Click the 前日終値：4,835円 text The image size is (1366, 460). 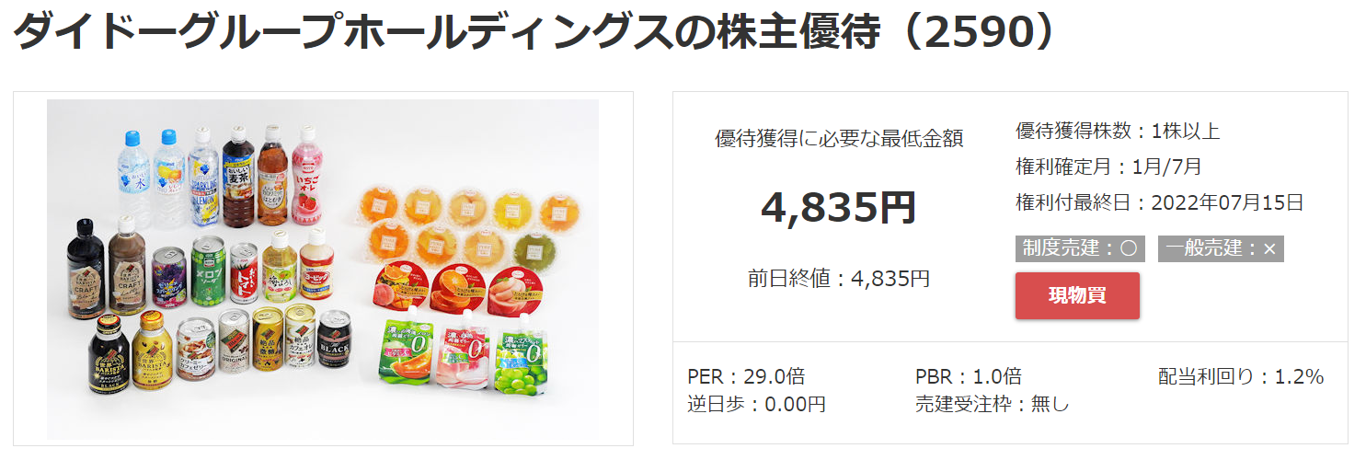point(839,279)
